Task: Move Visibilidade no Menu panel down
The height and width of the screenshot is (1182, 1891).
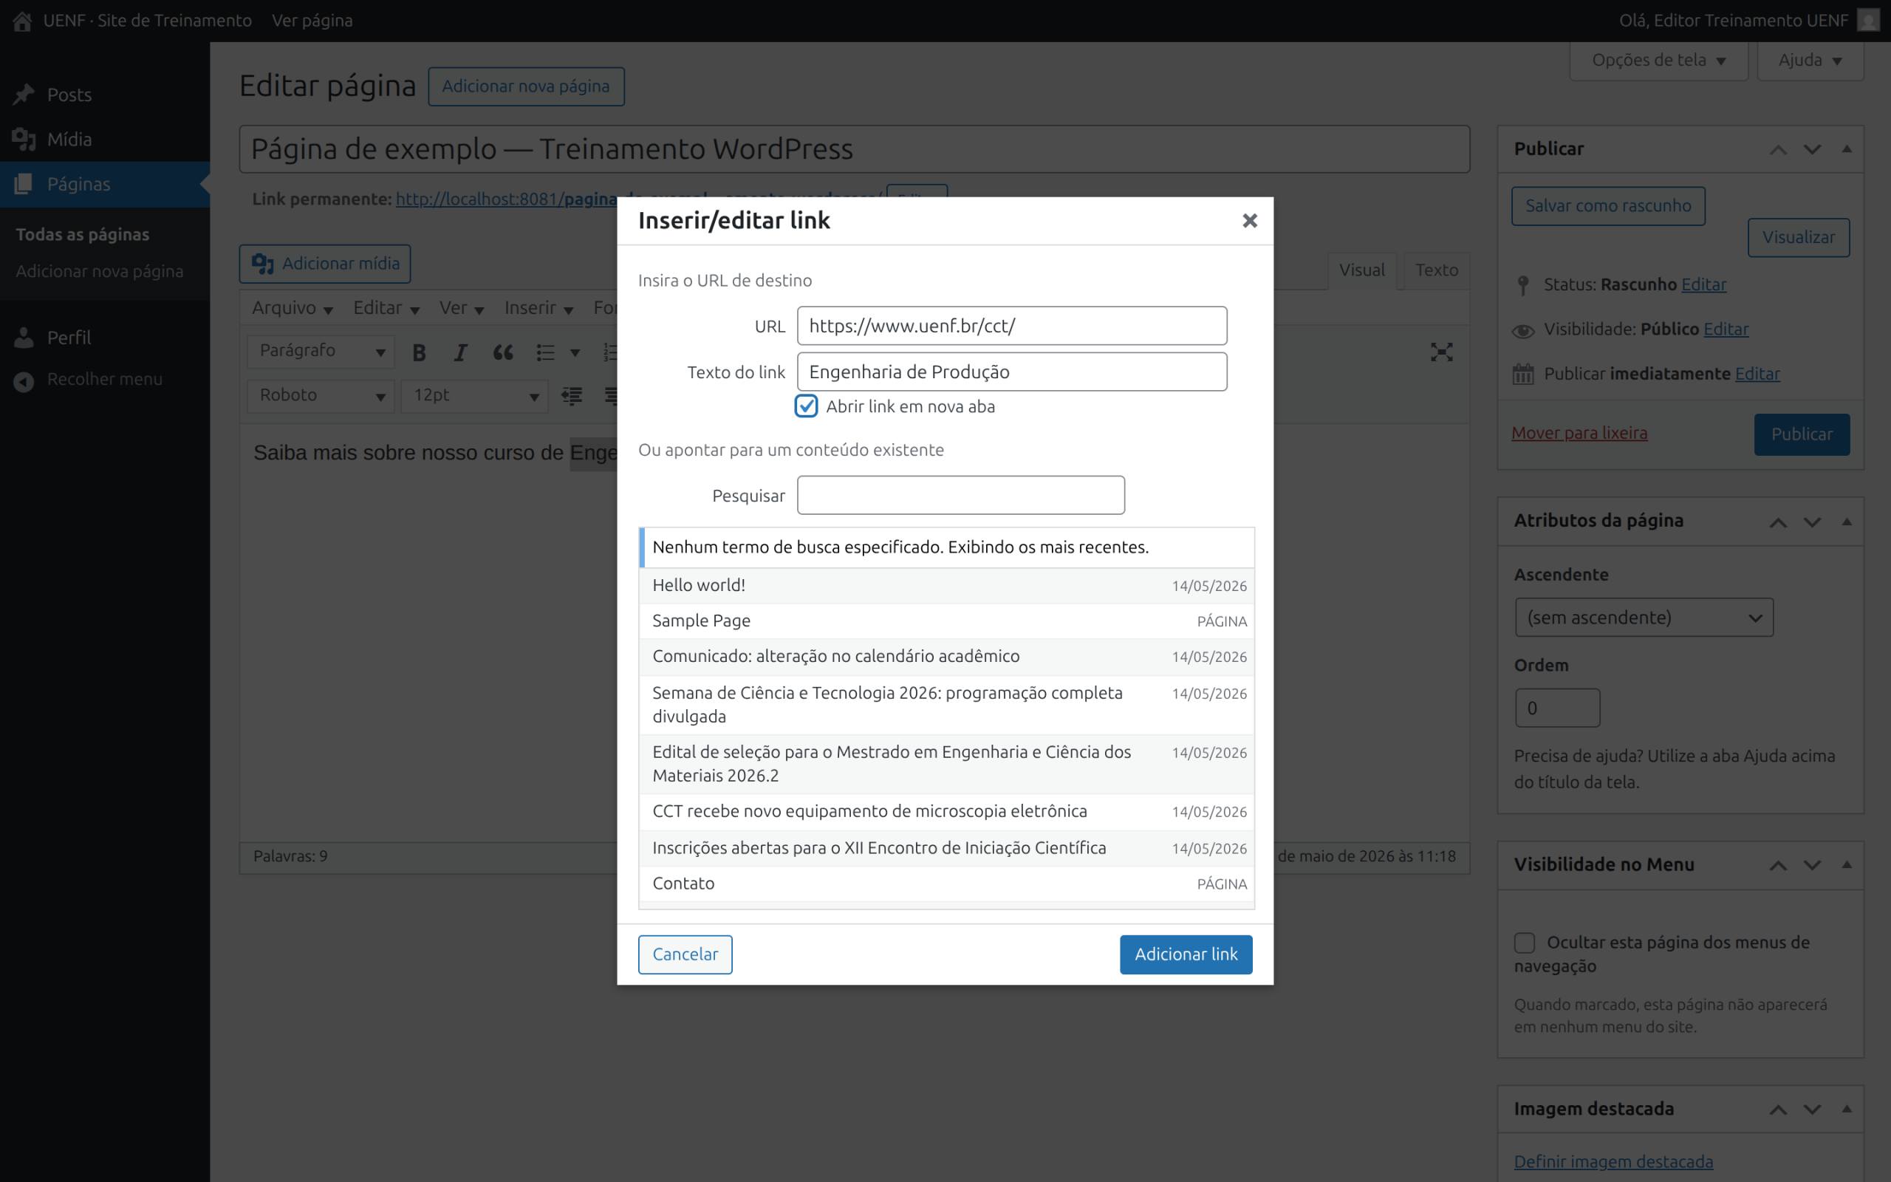Action: click(x=1812, y=865)
